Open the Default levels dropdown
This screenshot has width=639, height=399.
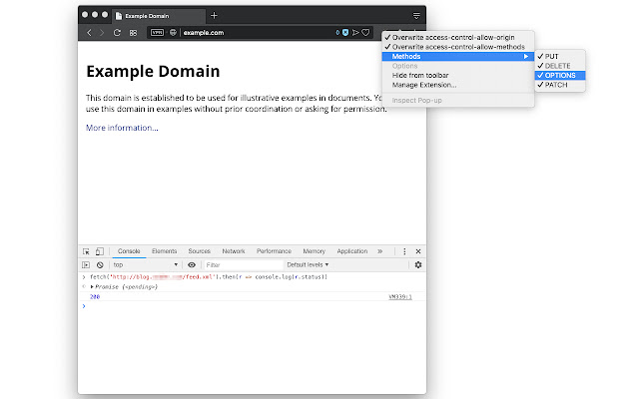[309, 265]
